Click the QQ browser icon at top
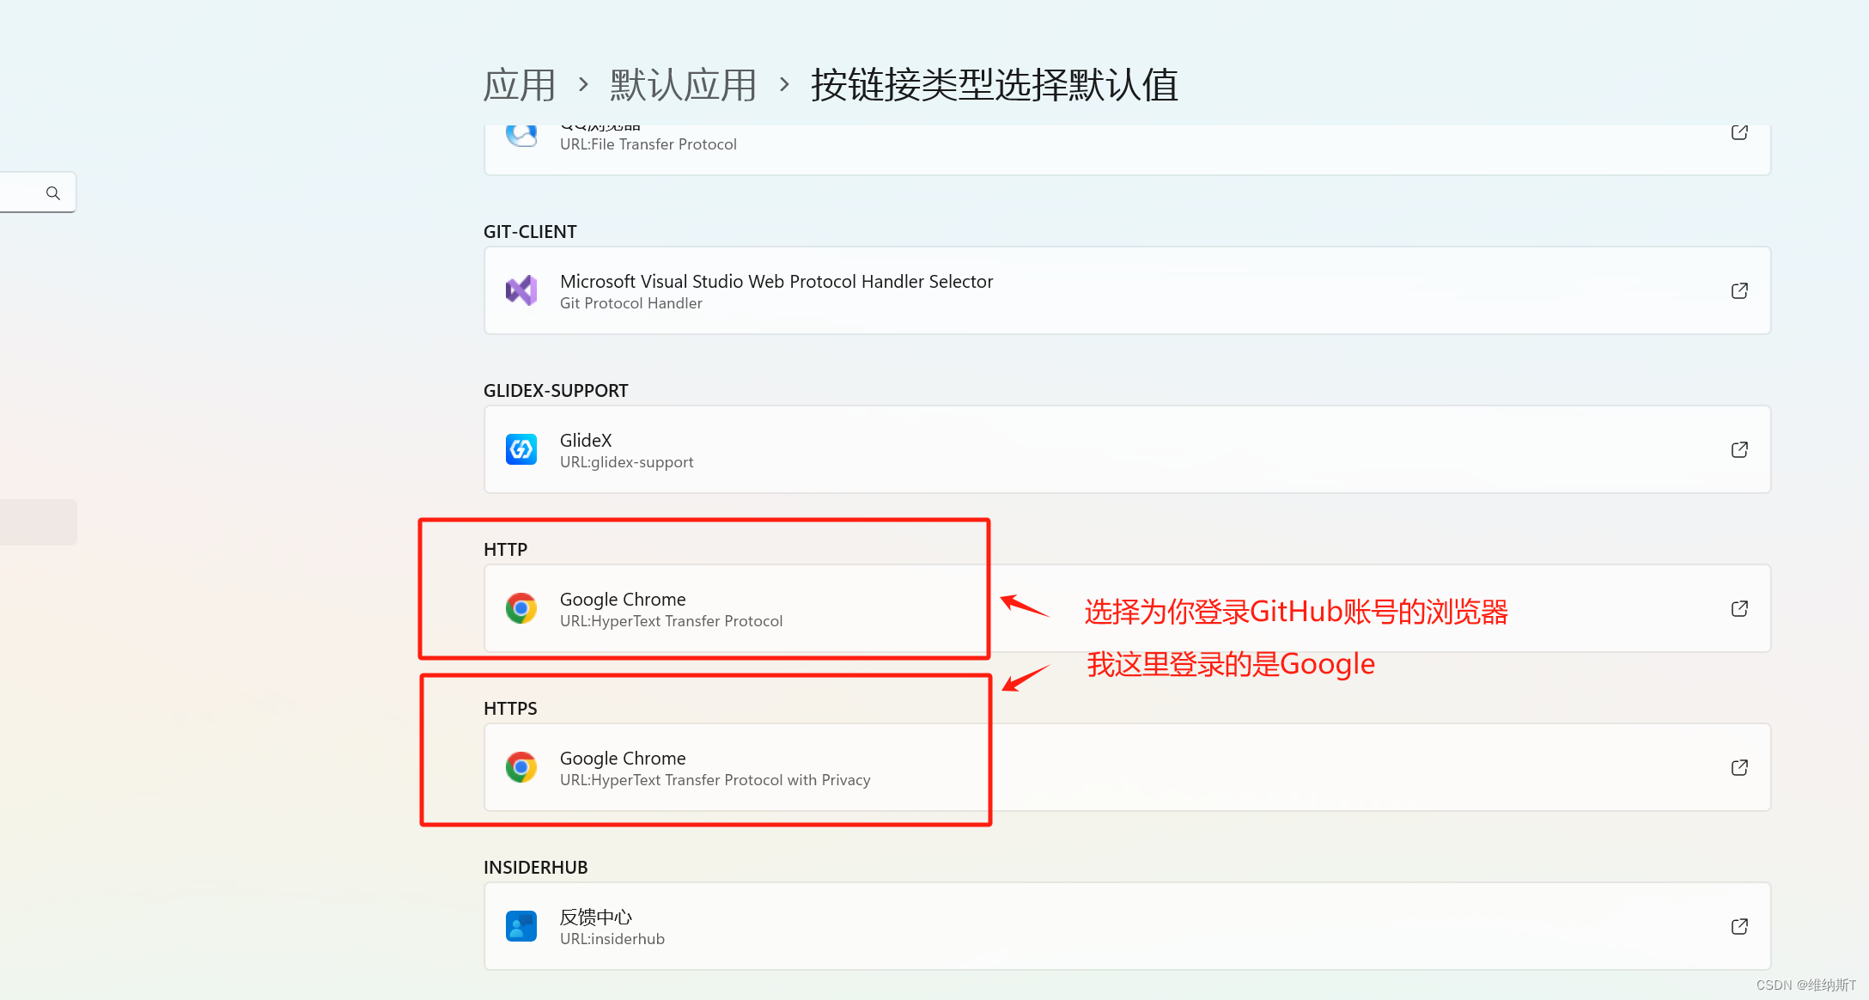 click(x=521, y=135)
